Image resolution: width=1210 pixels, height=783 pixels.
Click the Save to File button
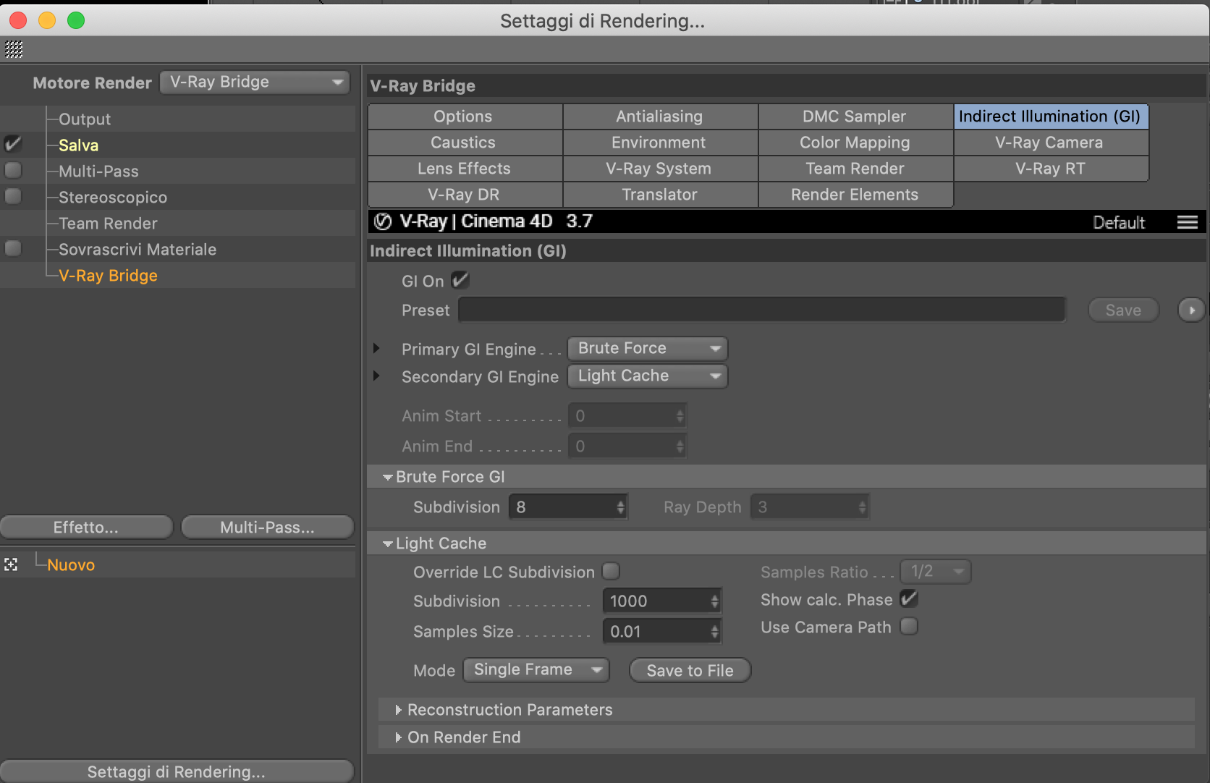click(x=690, y=670)
